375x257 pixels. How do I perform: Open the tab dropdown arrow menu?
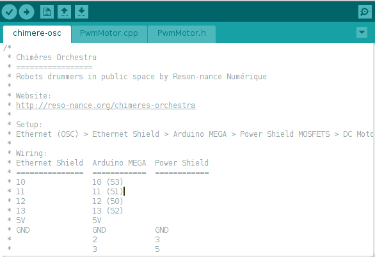[x=362, y=32]
